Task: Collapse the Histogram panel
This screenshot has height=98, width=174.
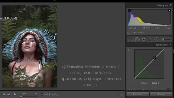Action: click(171, 5)
